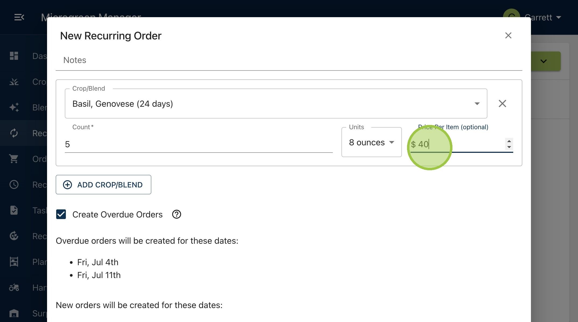Show help for Create Overdue Orders

177,214
